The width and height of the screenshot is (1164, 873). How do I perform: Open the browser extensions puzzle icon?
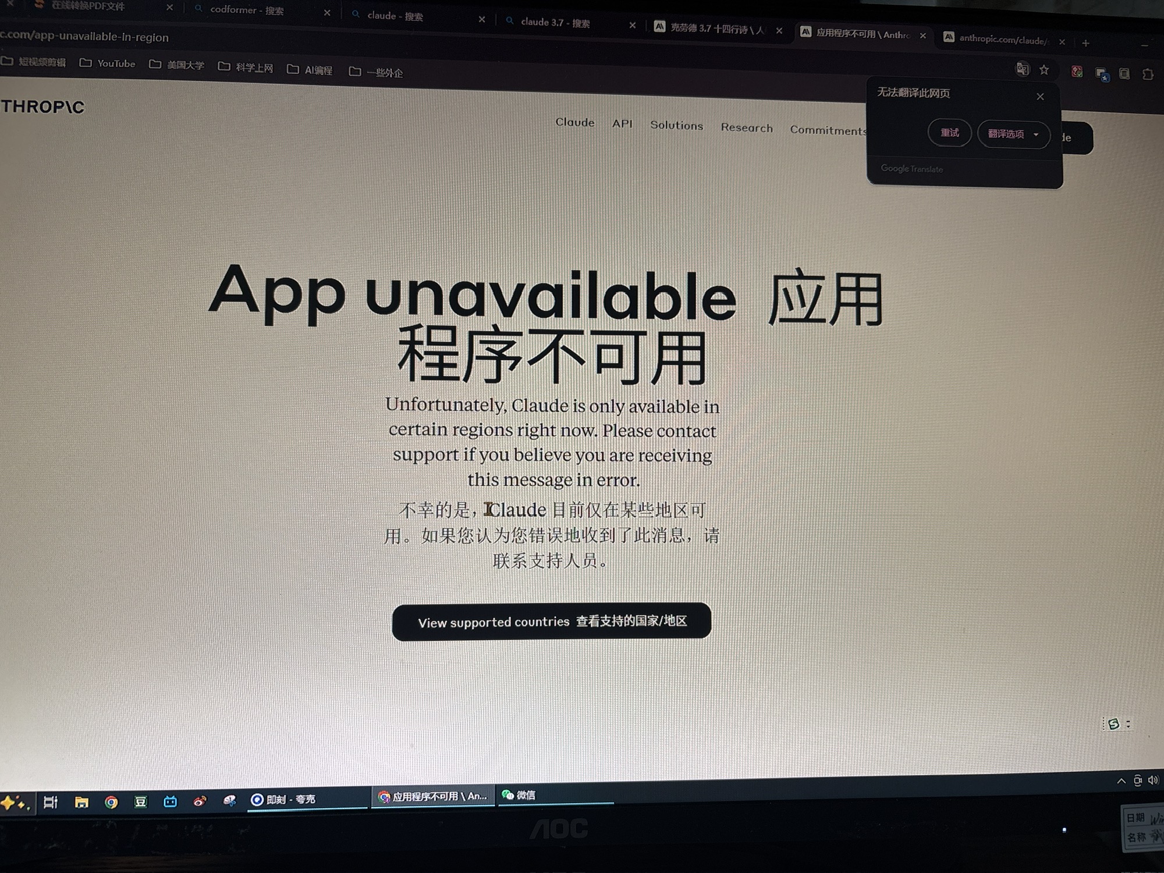(x=1148, y=74)
